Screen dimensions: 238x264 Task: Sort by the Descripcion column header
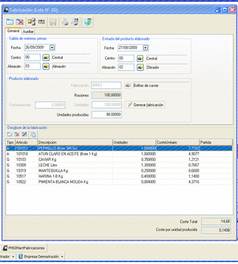[x=75, y=143]
